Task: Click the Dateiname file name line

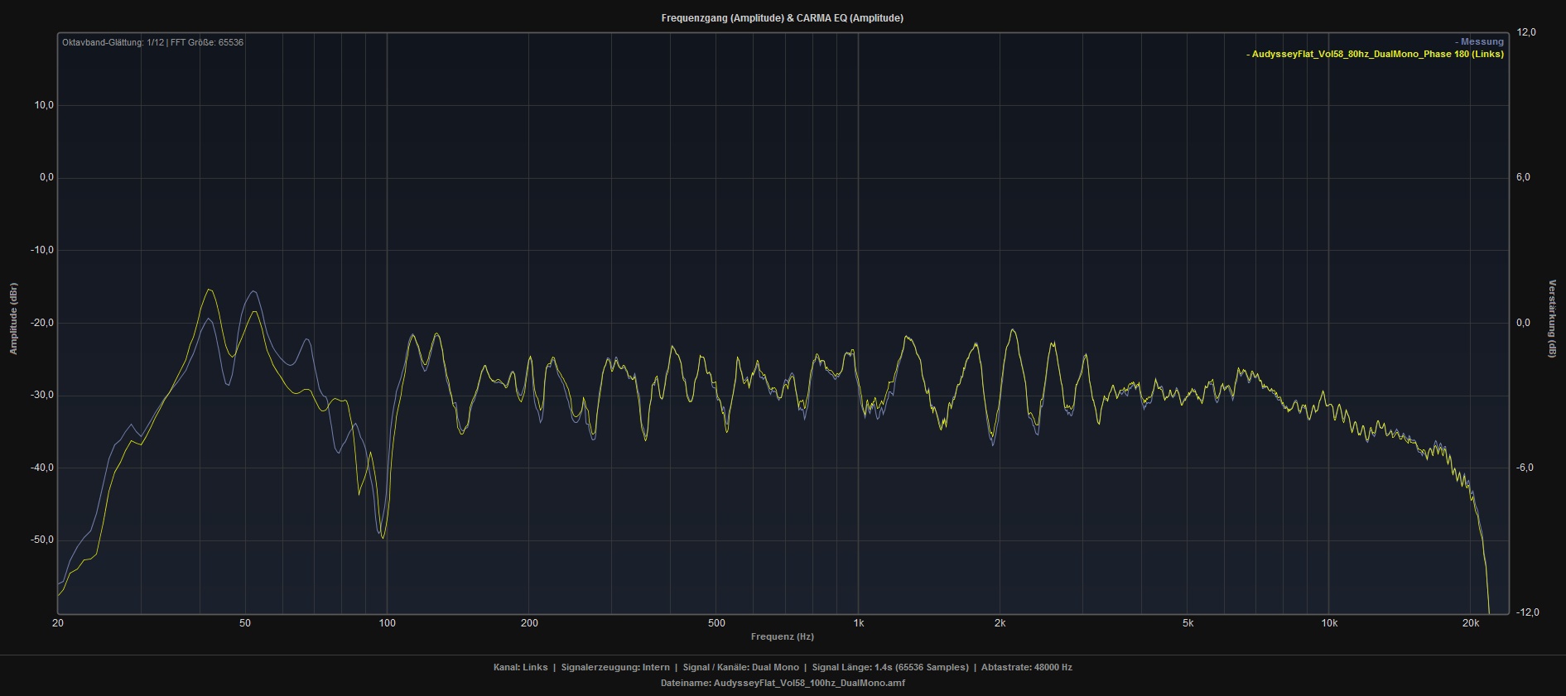Action: (x=782, y=683)
